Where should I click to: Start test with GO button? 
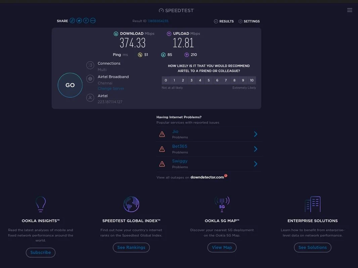click(x=70, y=85)
